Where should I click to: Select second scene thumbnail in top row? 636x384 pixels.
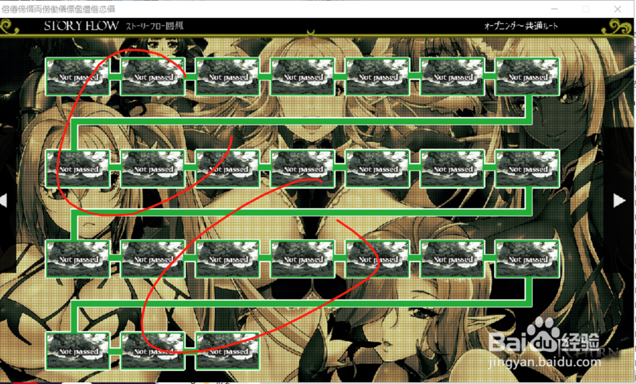click(153, 77)
